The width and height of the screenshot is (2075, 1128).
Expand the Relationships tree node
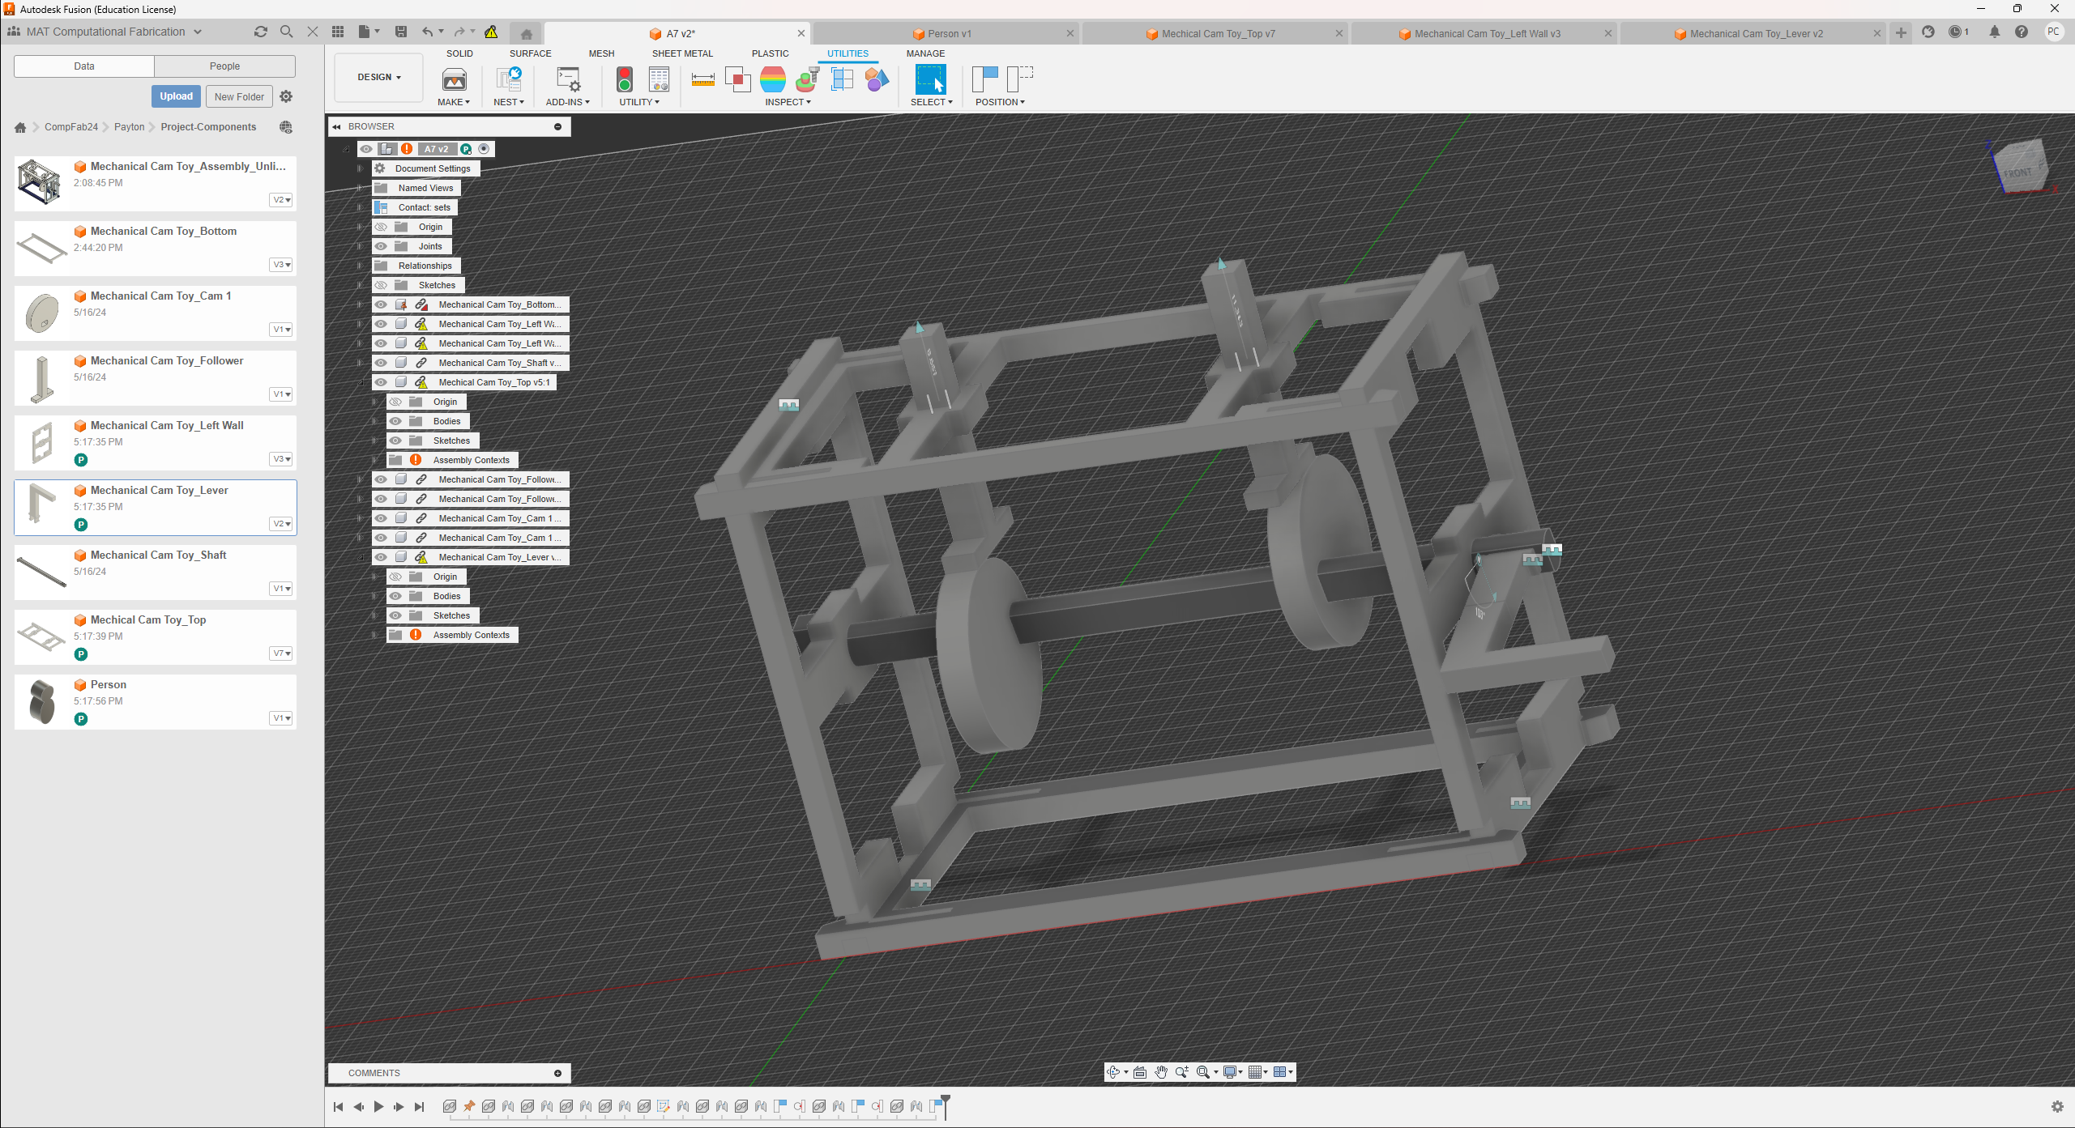(360, 266)
